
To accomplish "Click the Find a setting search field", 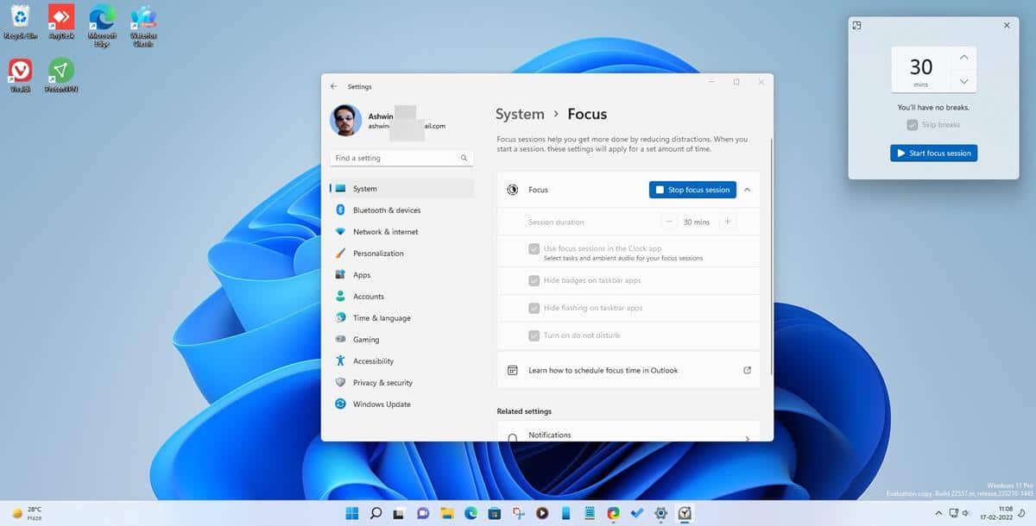I will click(x=402, y=159).
